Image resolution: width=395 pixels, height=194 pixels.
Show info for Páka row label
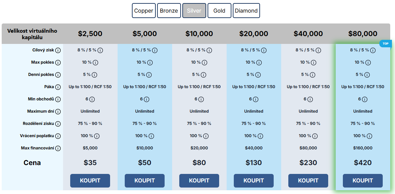[x=58, y=87]
